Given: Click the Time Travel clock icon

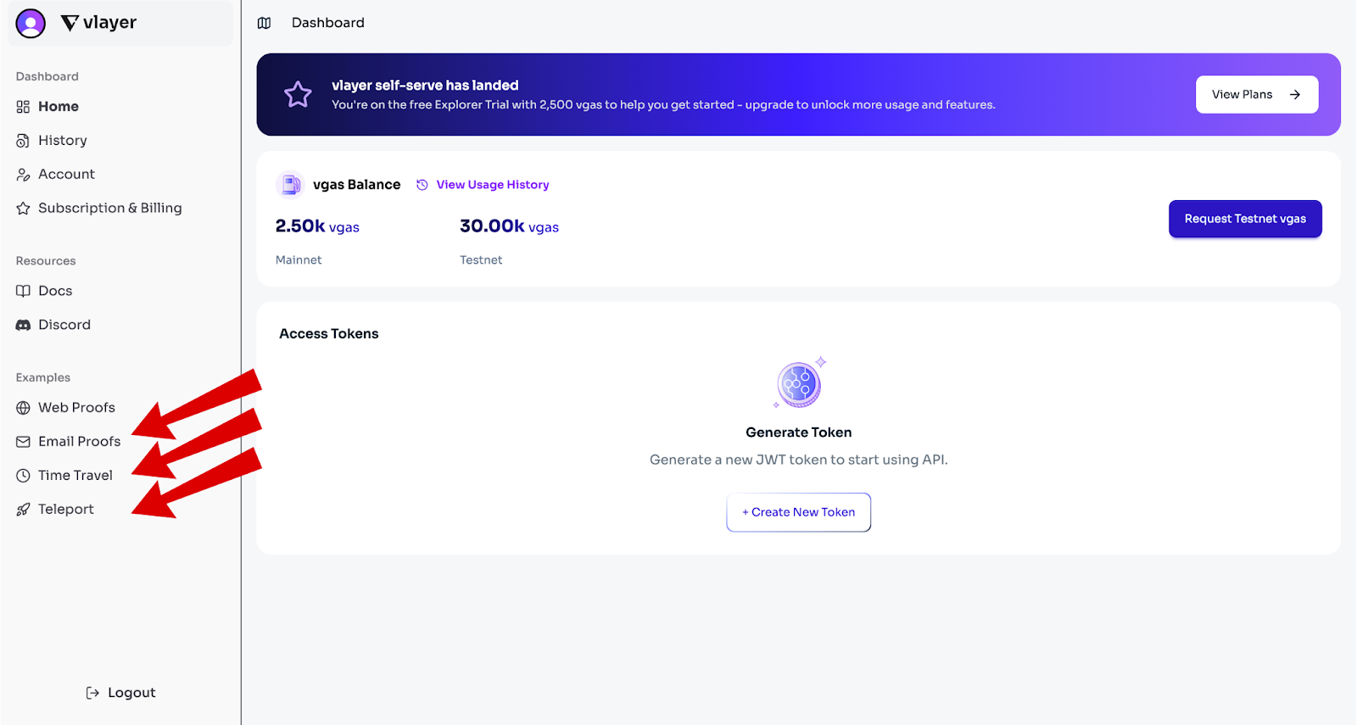Looking at the screenshot, I should [23, 476].
